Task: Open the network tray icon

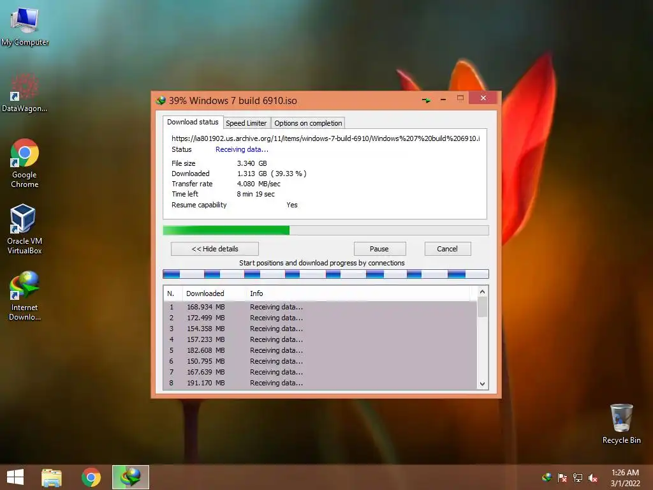Action: click(578, 477)
